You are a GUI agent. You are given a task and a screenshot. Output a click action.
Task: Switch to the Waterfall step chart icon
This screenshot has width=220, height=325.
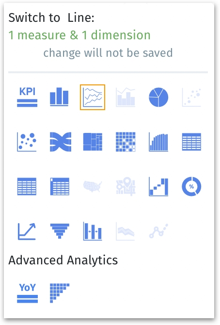(x=158, y=187)
